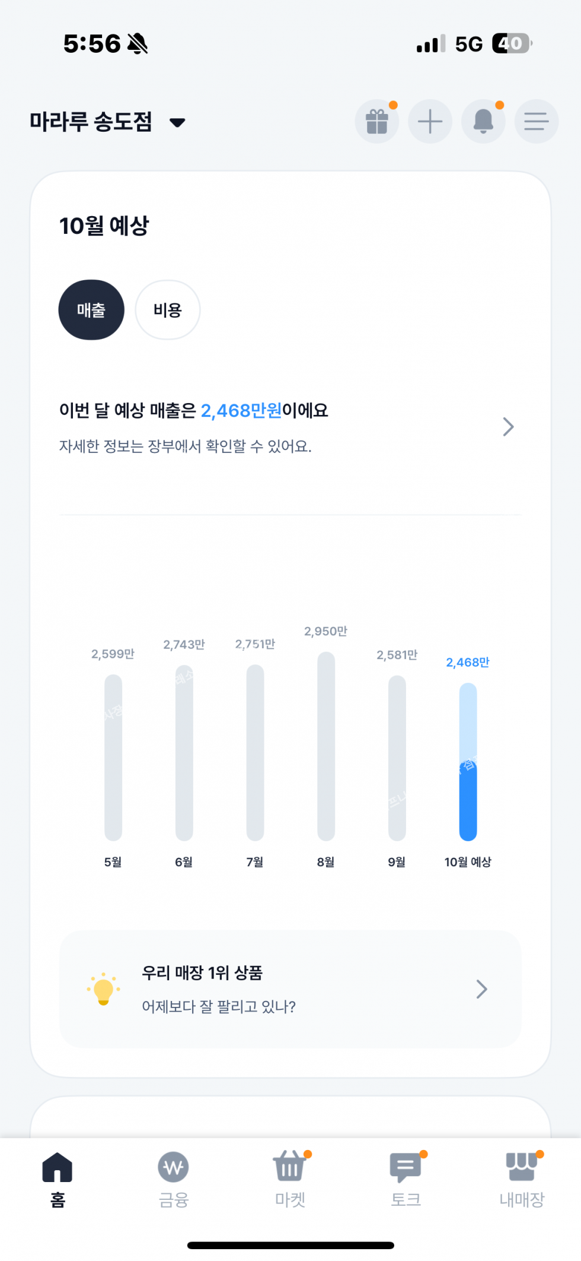Tap the lightbulb tip icon
Viewport: 581px width, 1261px height.
click(103, 989)
